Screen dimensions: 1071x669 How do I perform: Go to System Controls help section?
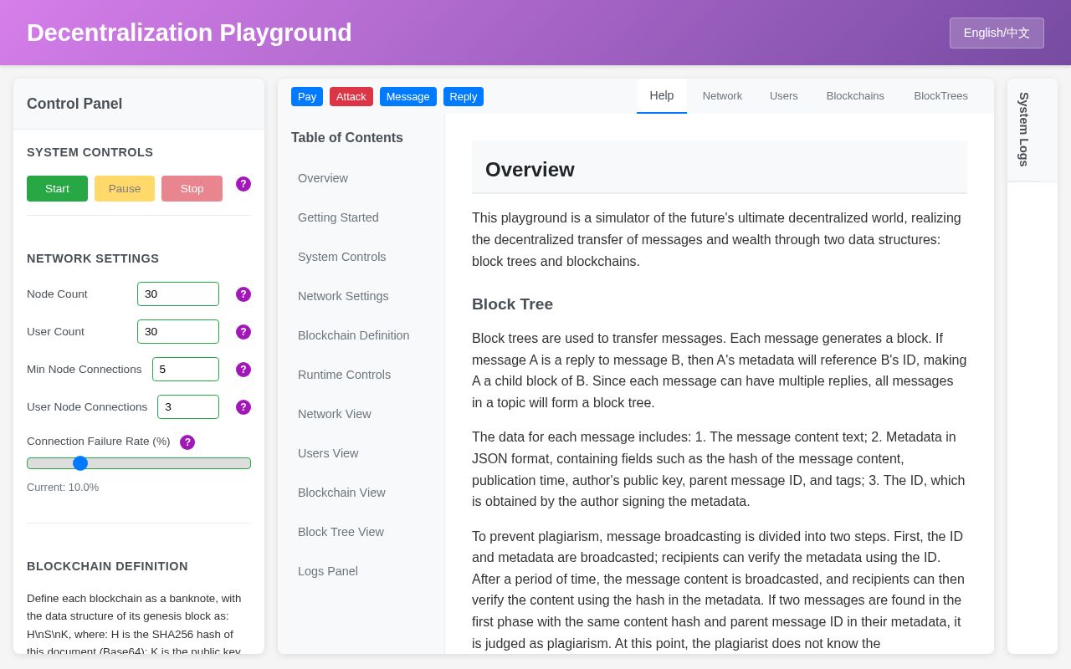[x=361, y=257]
